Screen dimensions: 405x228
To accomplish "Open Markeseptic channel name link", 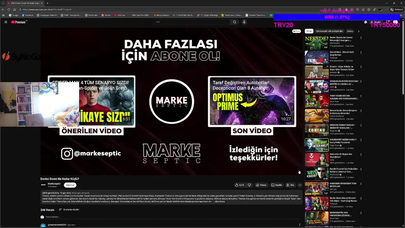I will tap(54, 184).
